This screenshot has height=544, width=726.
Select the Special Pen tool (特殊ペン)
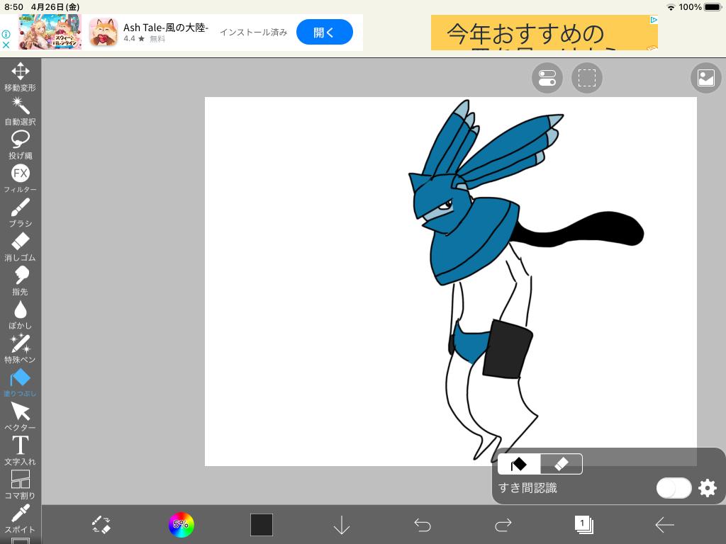coord(20,347)
